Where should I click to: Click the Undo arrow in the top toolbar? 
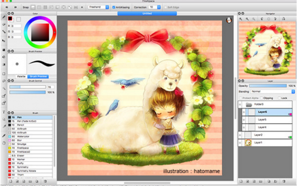tap(7, 7)
